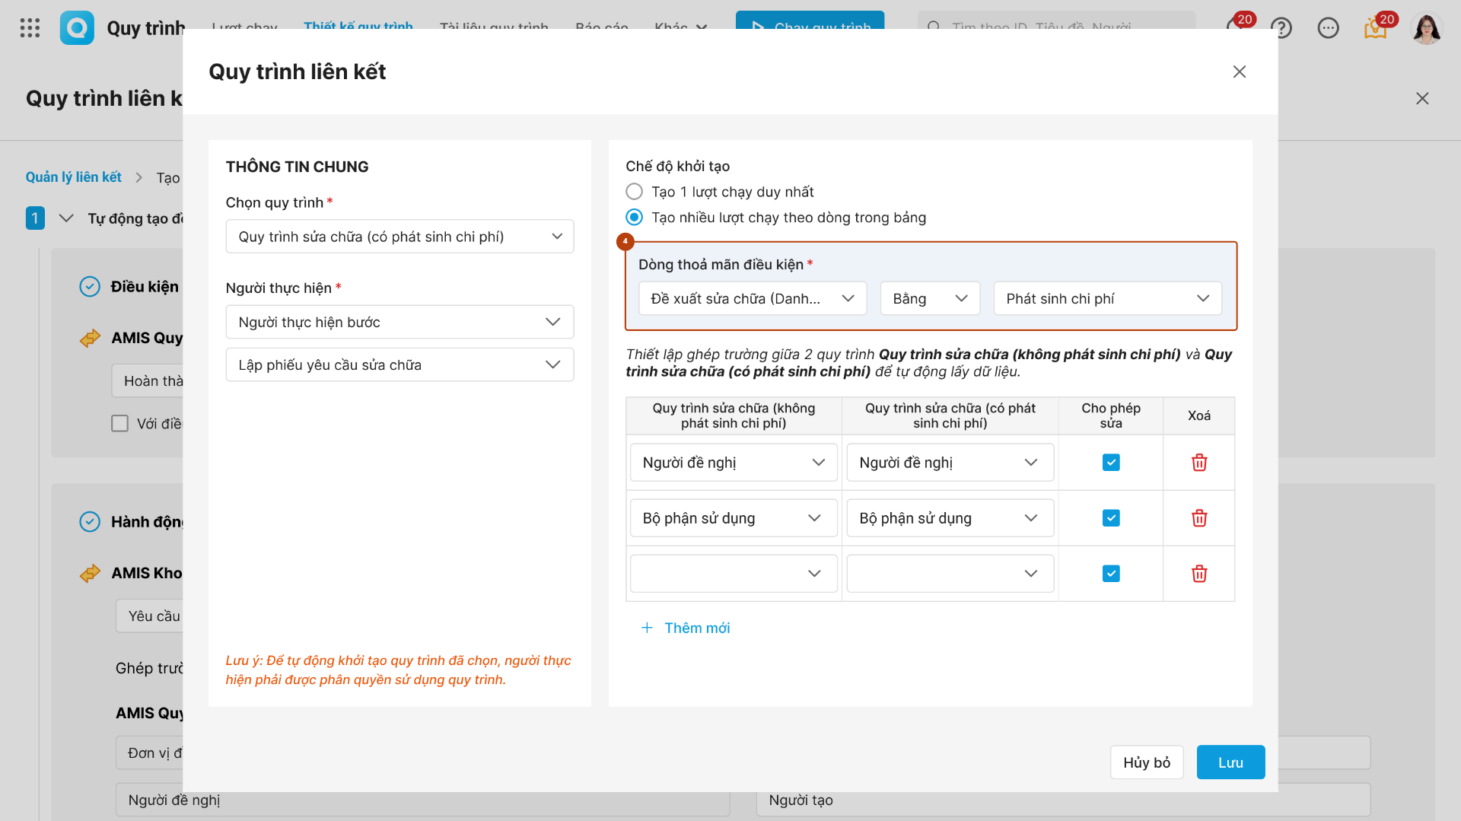Delete the Người đề nghị mapping row
Image resolution: width=1461 pixels, height=821 pixels.
coord(1199,463)
